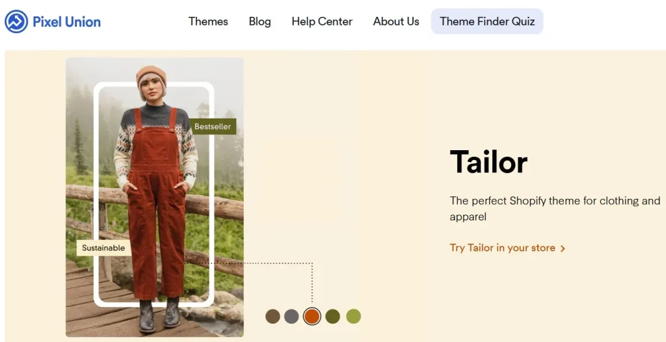Screen dimensions: 666x342
Task: Open the Help Center link
Action: click(322, 21)
